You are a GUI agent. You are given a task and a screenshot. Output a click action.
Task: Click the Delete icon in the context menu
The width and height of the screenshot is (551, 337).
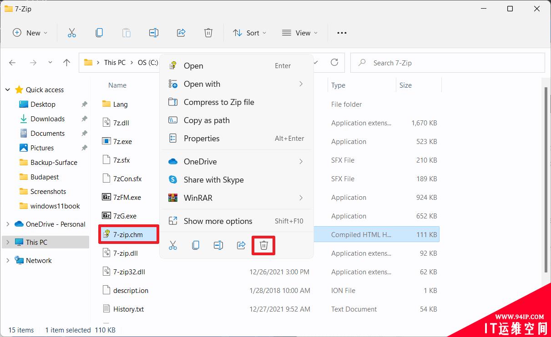point(264,246)
